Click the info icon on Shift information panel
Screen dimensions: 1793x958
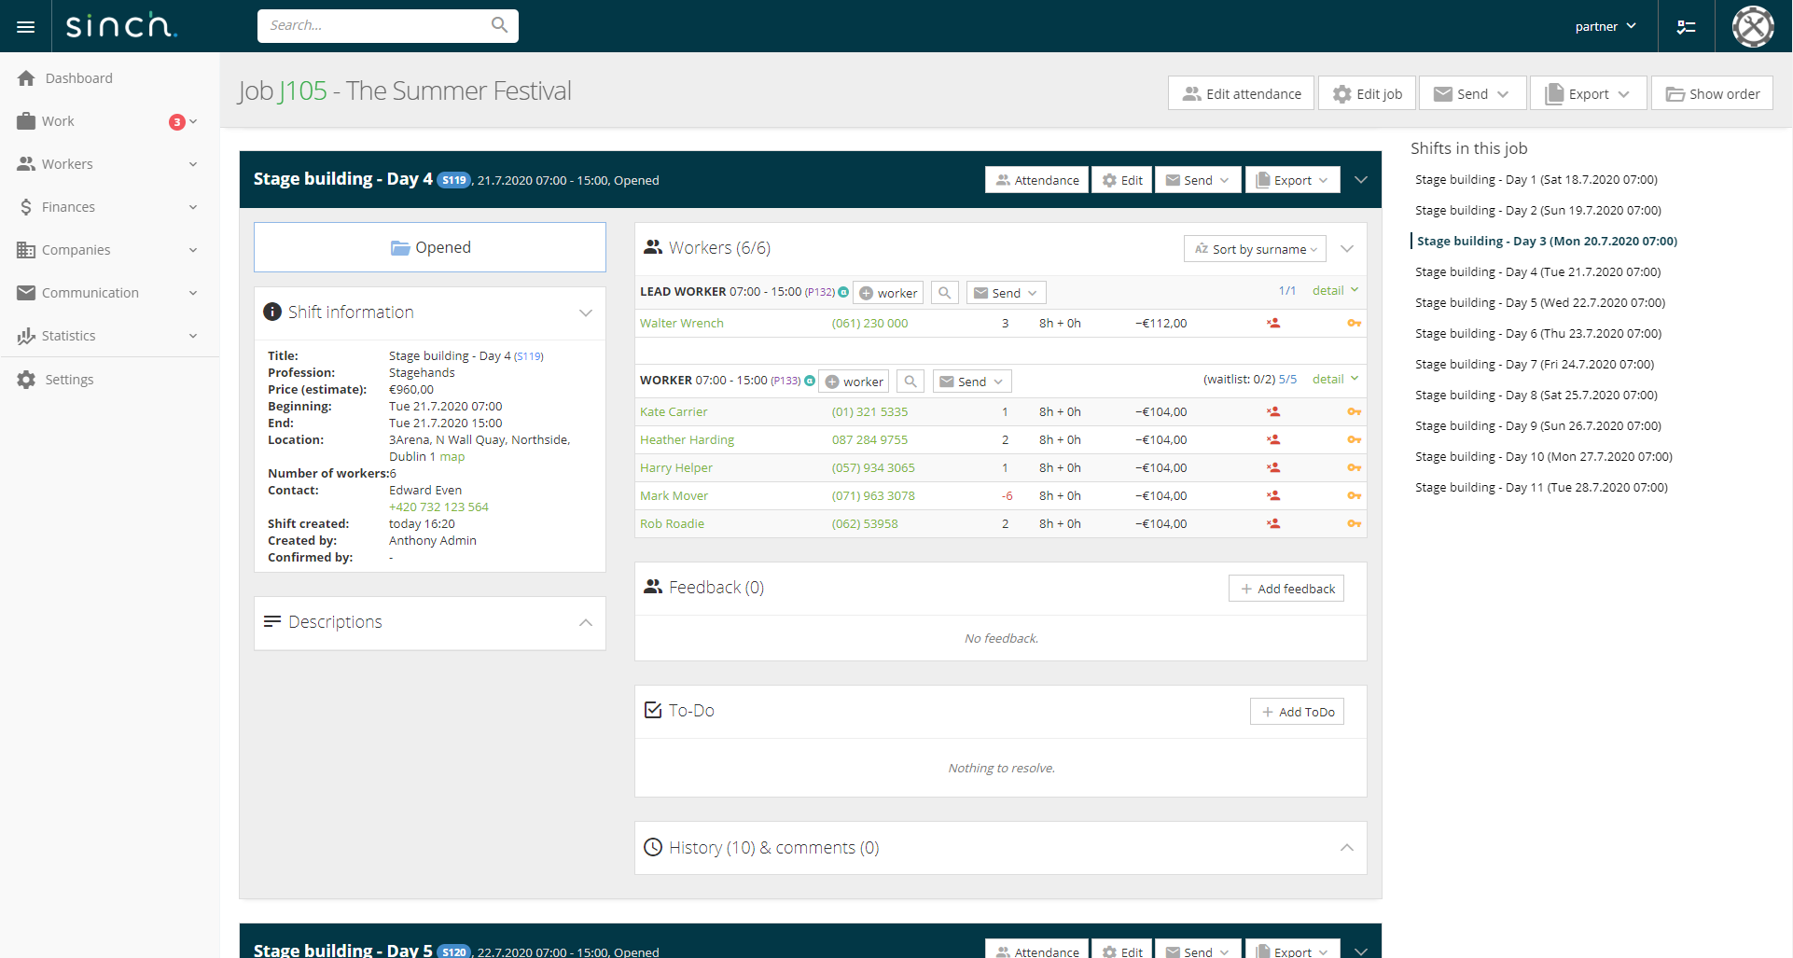pos(272,312)
